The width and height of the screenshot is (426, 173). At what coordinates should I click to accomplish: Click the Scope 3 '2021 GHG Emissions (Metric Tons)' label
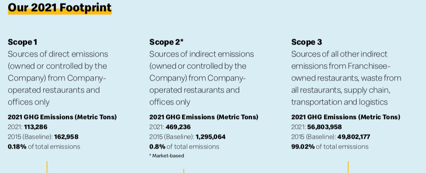346,117
